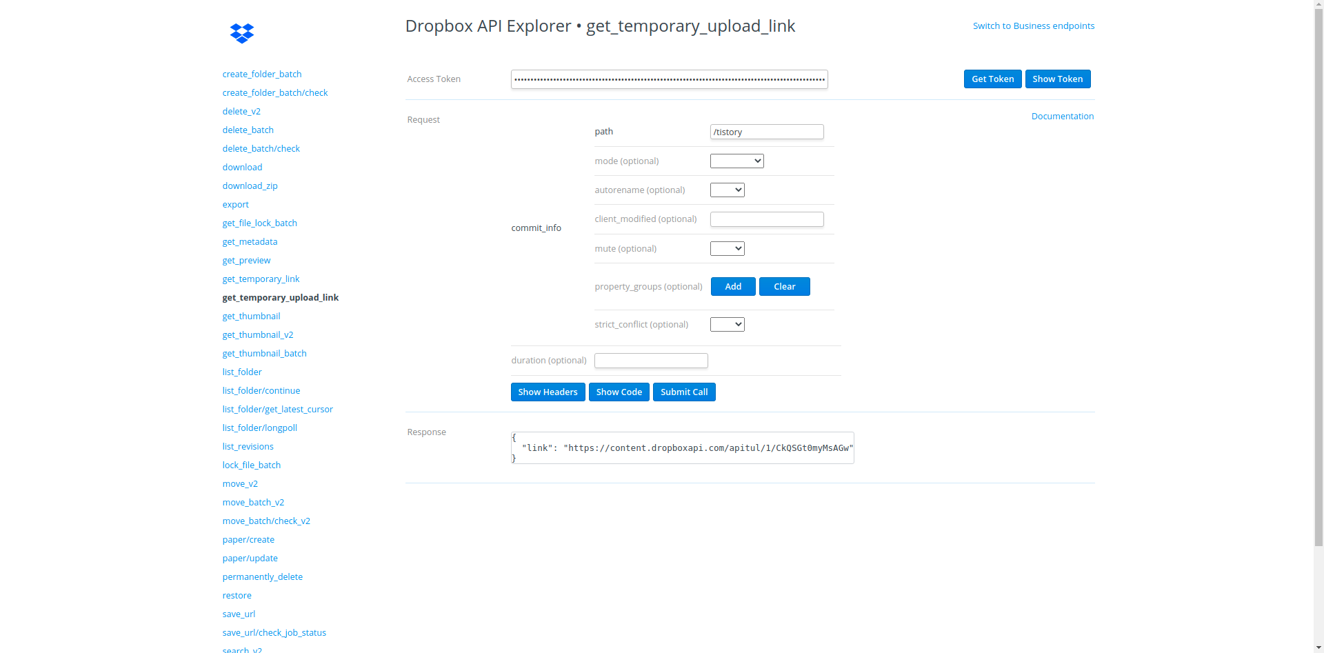This screenshot has height=653, width=1324.
Task: Open create_folder_batch/check endpoint
Action: (x=274, y=92)
